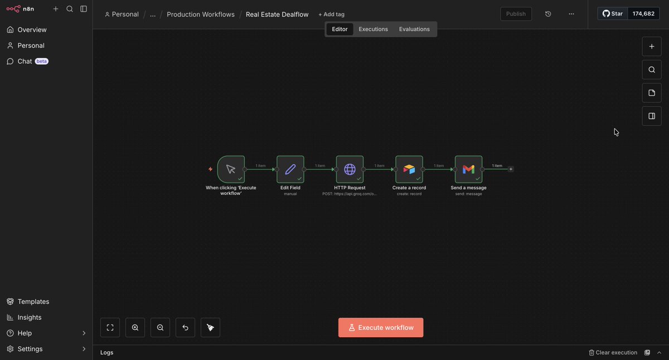Click Add tag
This screenshot has height=360, width=669.
click(331, 14)
